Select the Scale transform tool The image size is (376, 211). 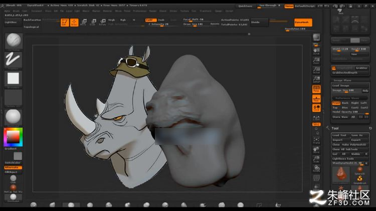93,22
